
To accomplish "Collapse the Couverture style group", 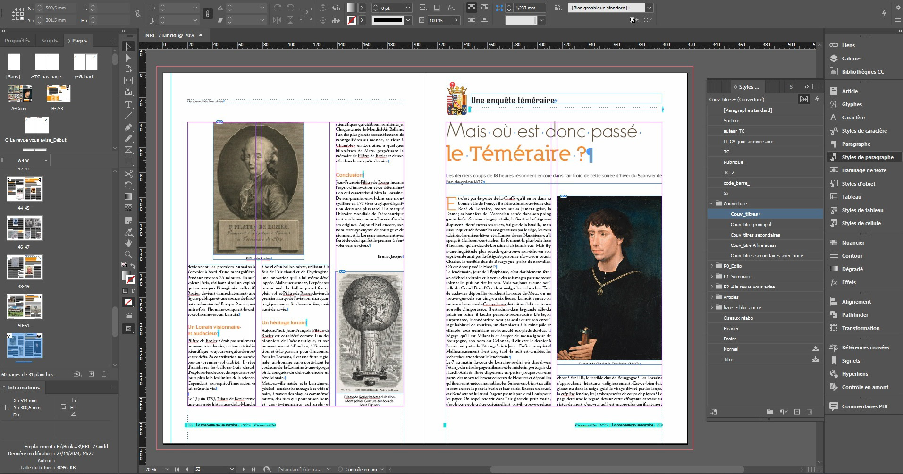I will pos(711,203).
